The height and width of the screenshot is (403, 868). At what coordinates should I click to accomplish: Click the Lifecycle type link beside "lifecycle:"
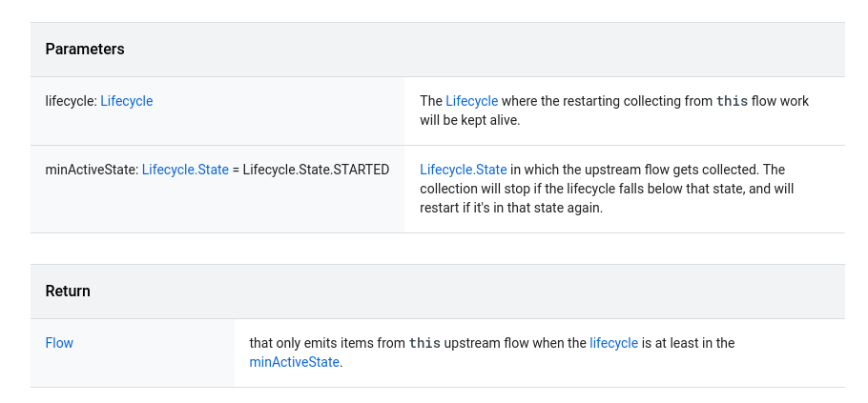[126, 101]
